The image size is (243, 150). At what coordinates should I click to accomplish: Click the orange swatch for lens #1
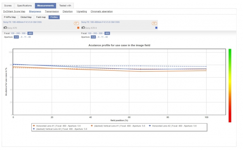pos(78,28)
